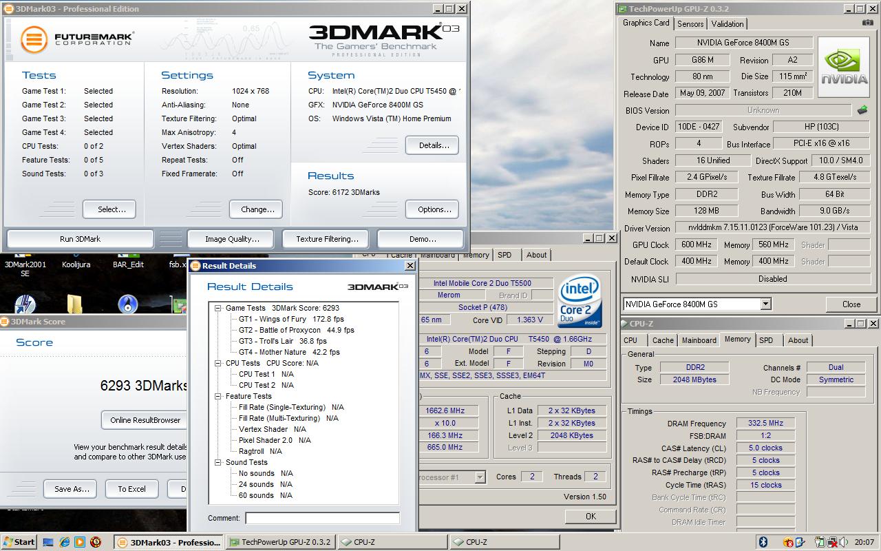Click the blue disc burner desktop icon
Viewport: 881px width, 551px height.
click(x=128, y=304)
